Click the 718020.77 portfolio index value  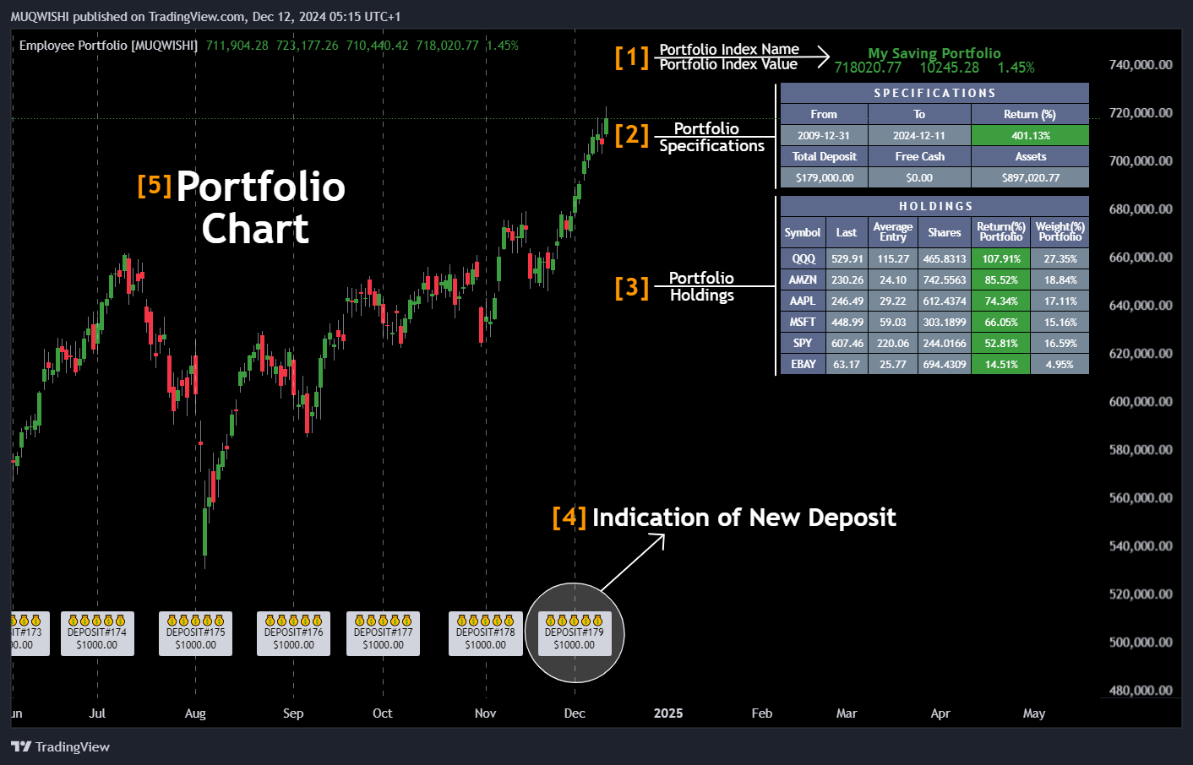868,68
